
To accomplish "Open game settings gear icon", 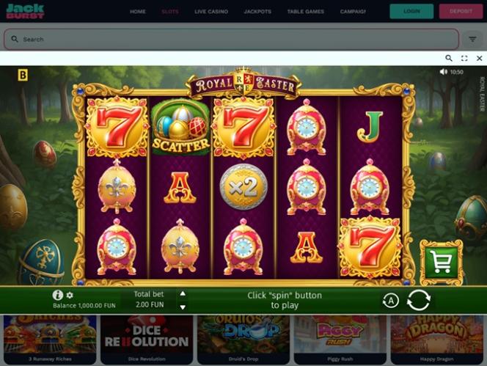I will coord(70,295).
